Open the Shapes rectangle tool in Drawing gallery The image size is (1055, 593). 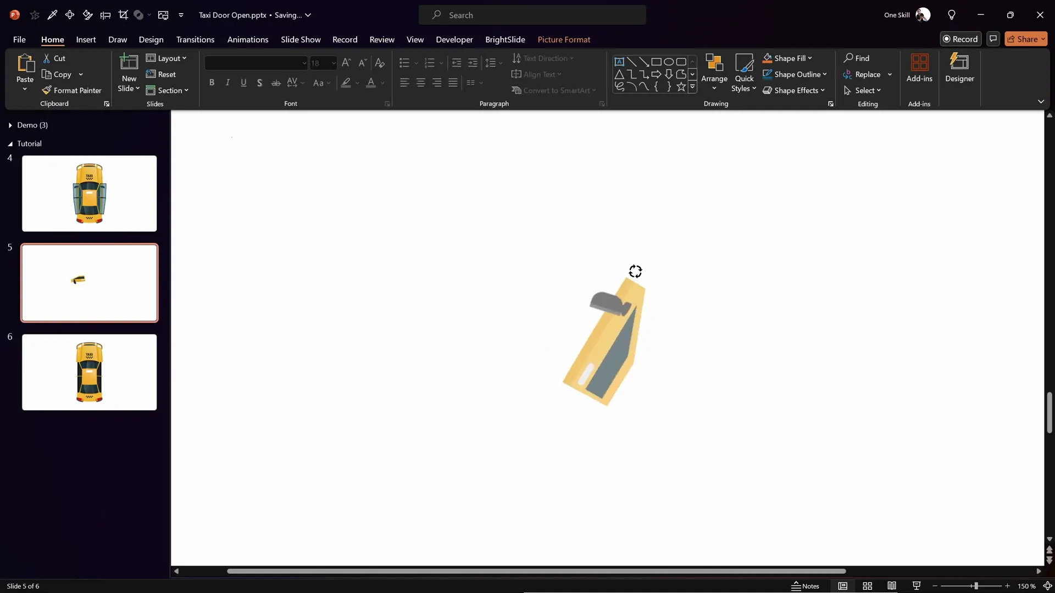coord(656,61)
